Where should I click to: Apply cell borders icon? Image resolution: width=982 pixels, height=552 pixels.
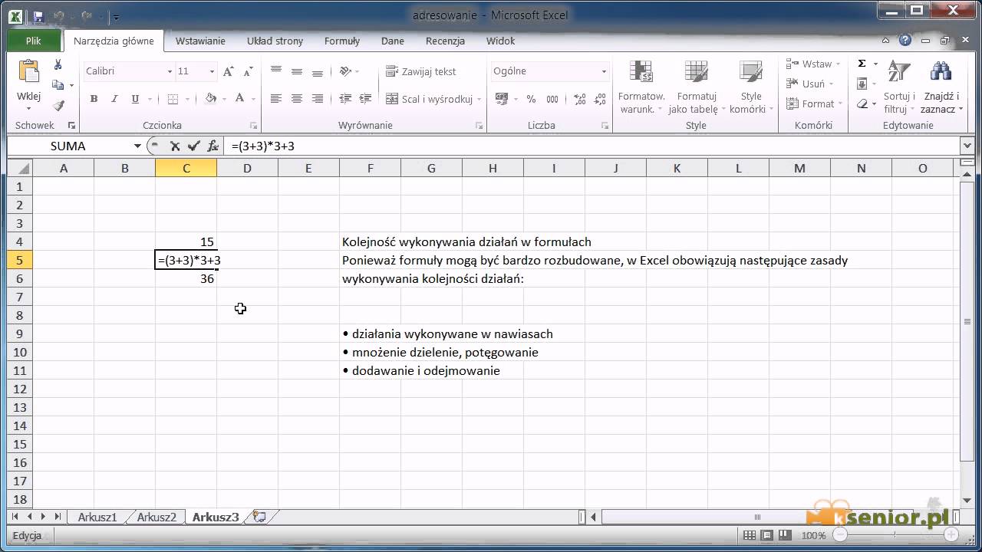pos(173,99)
